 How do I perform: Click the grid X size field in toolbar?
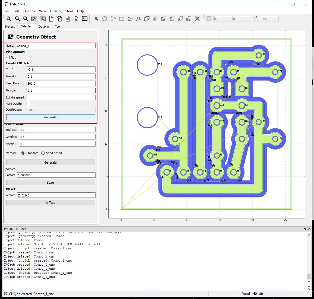click(223, 19)
